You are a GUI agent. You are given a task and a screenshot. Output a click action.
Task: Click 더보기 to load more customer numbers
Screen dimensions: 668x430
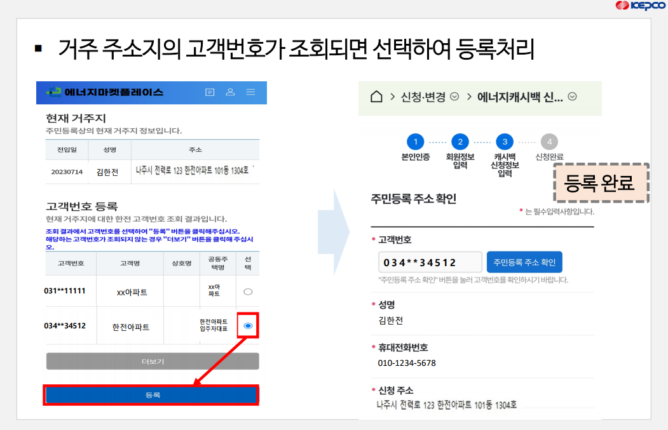point(152,361)
